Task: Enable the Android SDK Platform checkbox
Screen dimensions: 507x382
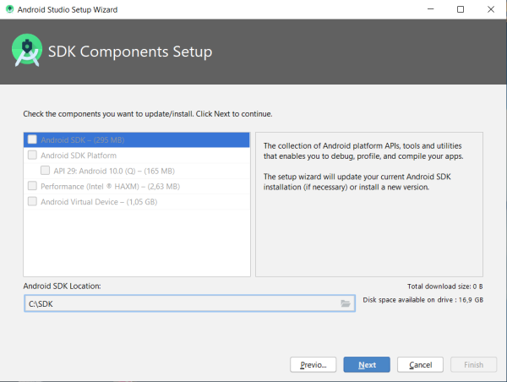Action: click(32, 156)
